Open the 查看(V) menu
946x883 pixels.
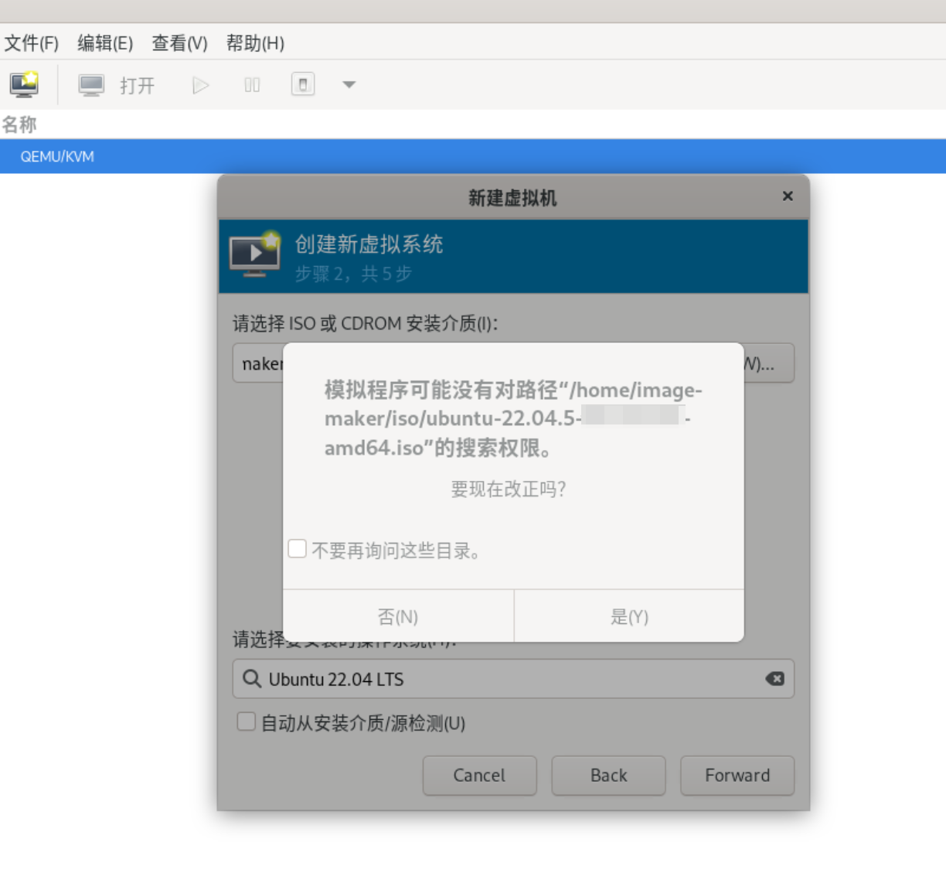coord(179,43)
